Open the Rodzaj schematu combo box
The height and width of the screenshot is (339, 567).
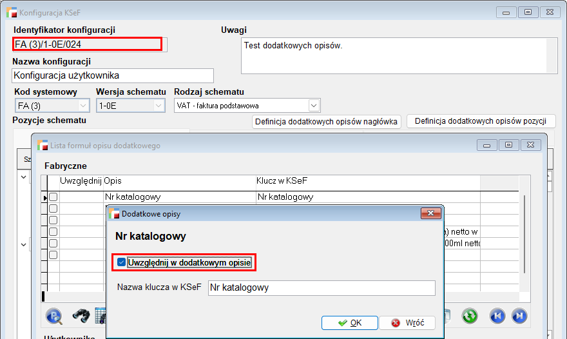(313, 106)
